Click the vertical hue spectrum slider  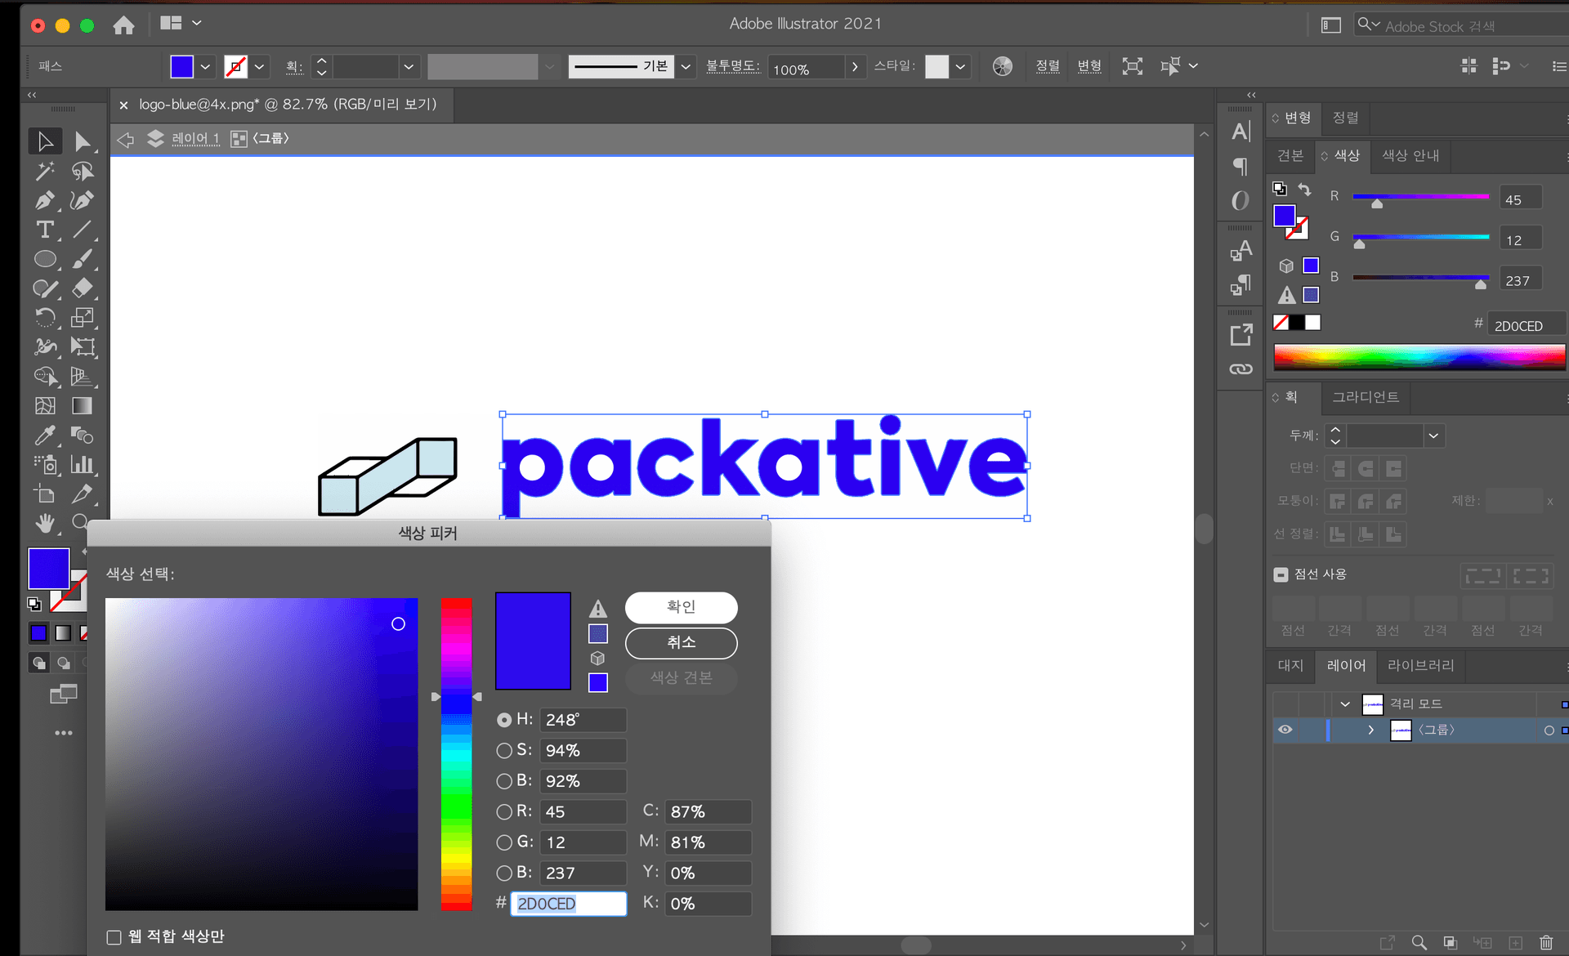click(x=456, y=754)
